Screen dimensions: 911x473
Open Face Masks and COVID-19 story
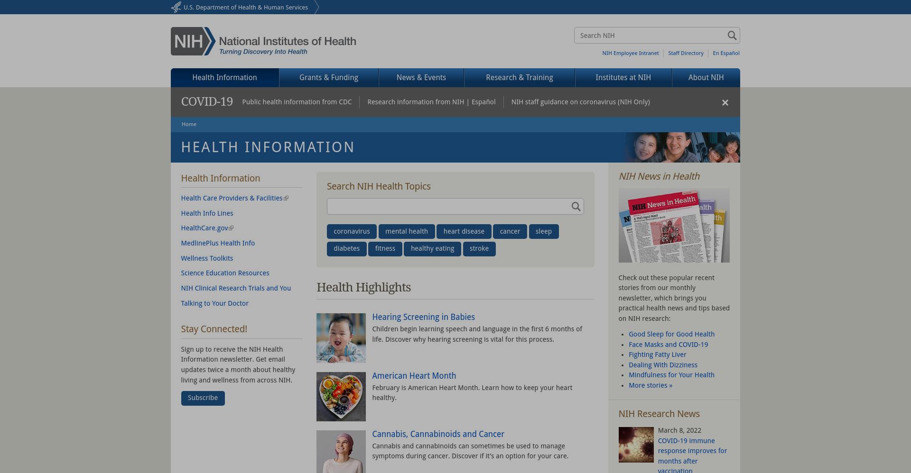point(668,345)
